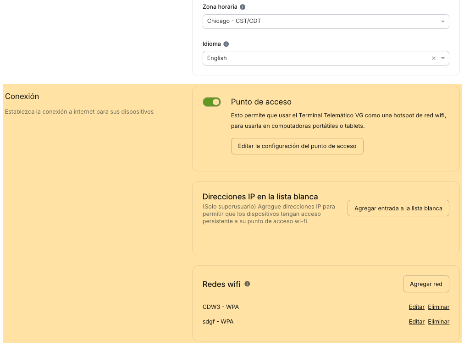Select the Conexión section heading
This screenshot has height=346, width=464.
22,97
